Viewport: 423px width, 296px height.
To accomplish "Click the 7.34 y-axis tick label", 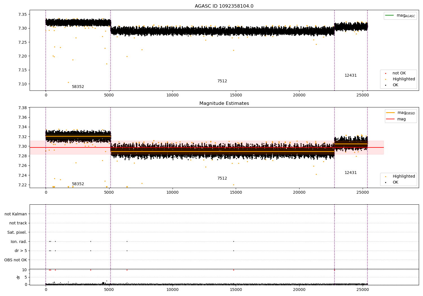I will coord(22,127).
